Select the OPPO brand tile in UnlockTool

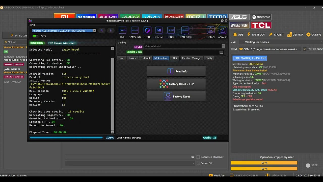point(130,16)
